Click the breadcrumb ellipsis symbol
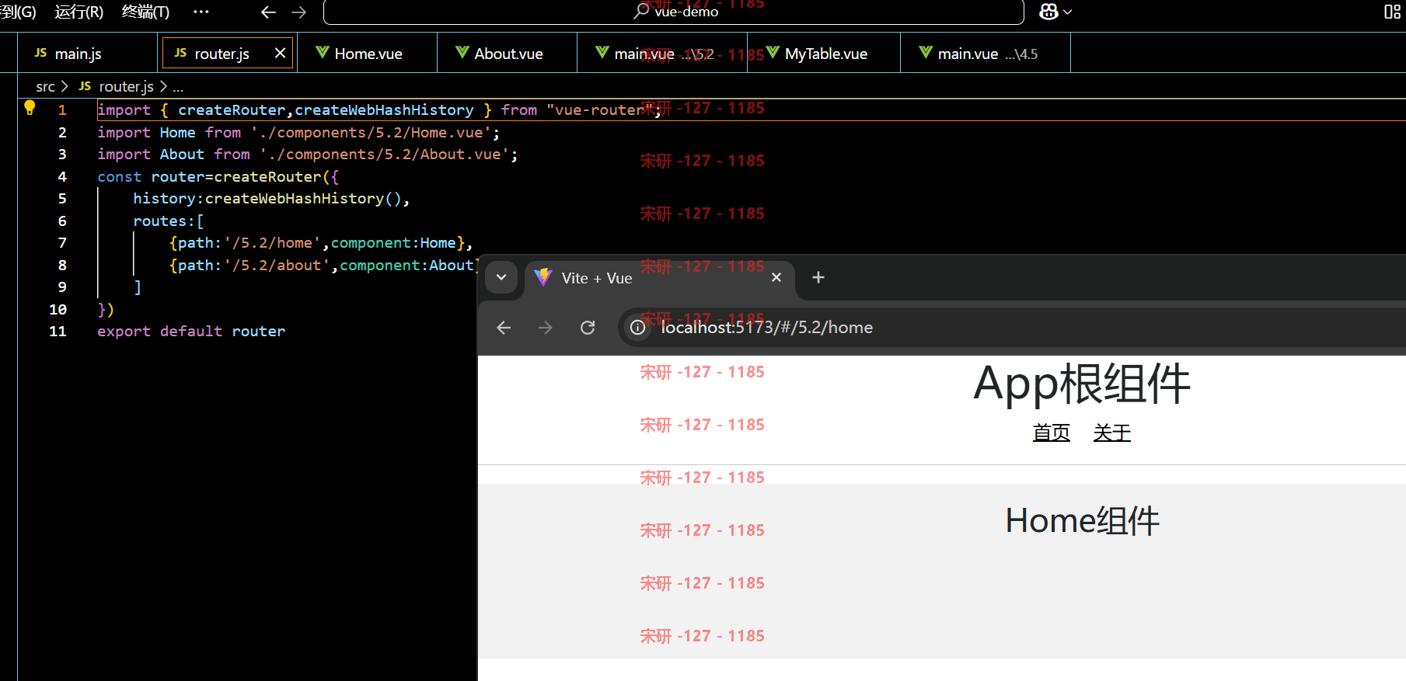1406x681 pixels. [x=178, y=87]
